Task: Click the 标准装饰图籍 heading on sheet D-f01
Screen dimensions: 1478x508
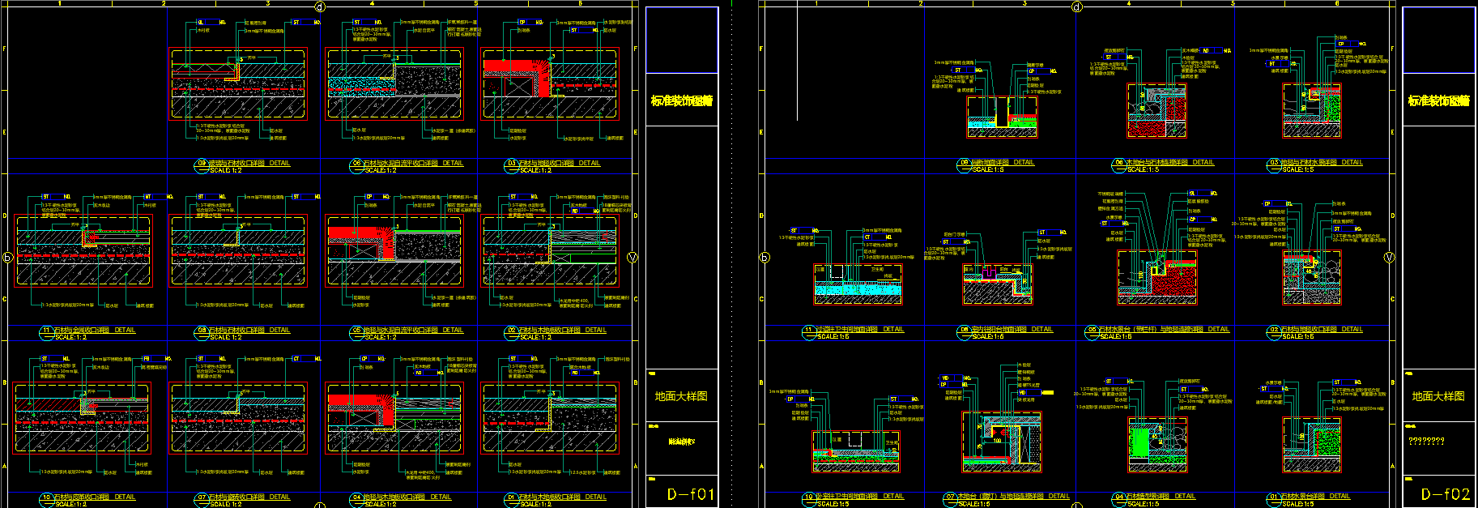Action: tap(682, 101)
